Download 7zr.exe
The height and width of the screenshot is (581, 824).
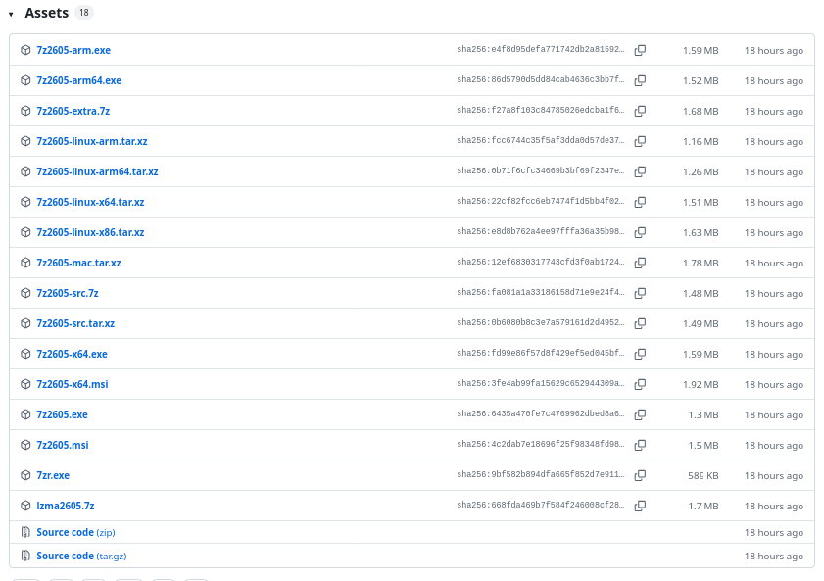[53, 476]
